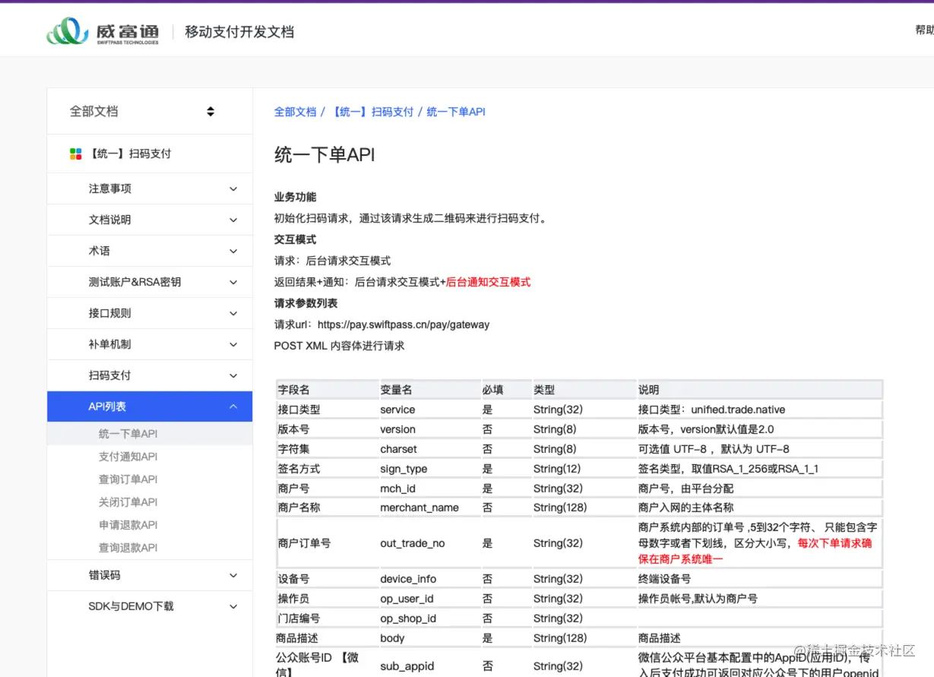The width and height of the screenshot is (934, 677).
Task: Open the 术语 sidebar item
Action: 150,251
